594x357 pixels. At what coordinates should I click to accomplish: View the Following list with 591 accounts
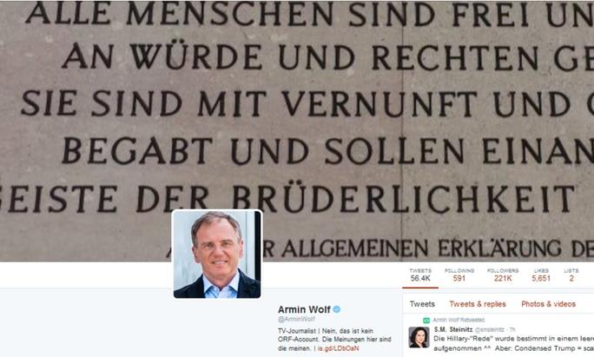pyautogui.click(x=459, y=275)
